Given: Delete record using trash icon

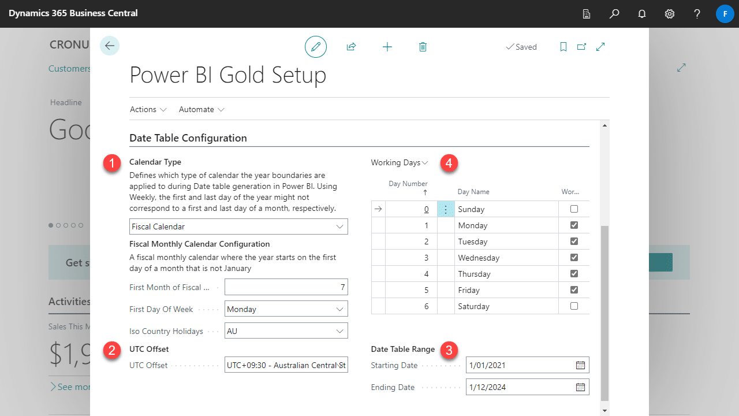Looking at the screenshot, I should (423, 47).
